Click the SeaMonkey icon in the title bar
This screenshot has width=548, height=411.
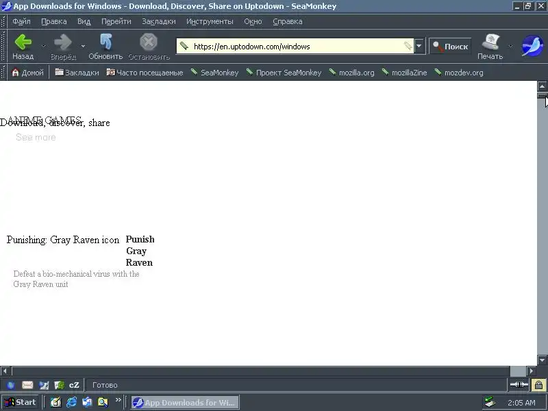[6, 6]
